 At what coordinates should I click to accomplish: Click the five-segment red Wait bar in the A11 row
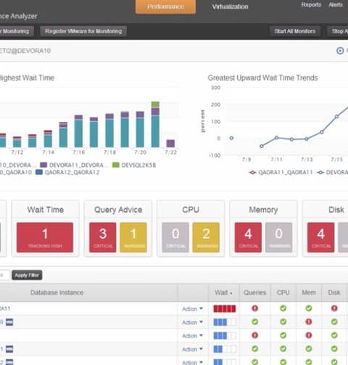pyautogui.click(x=225, y=308)
